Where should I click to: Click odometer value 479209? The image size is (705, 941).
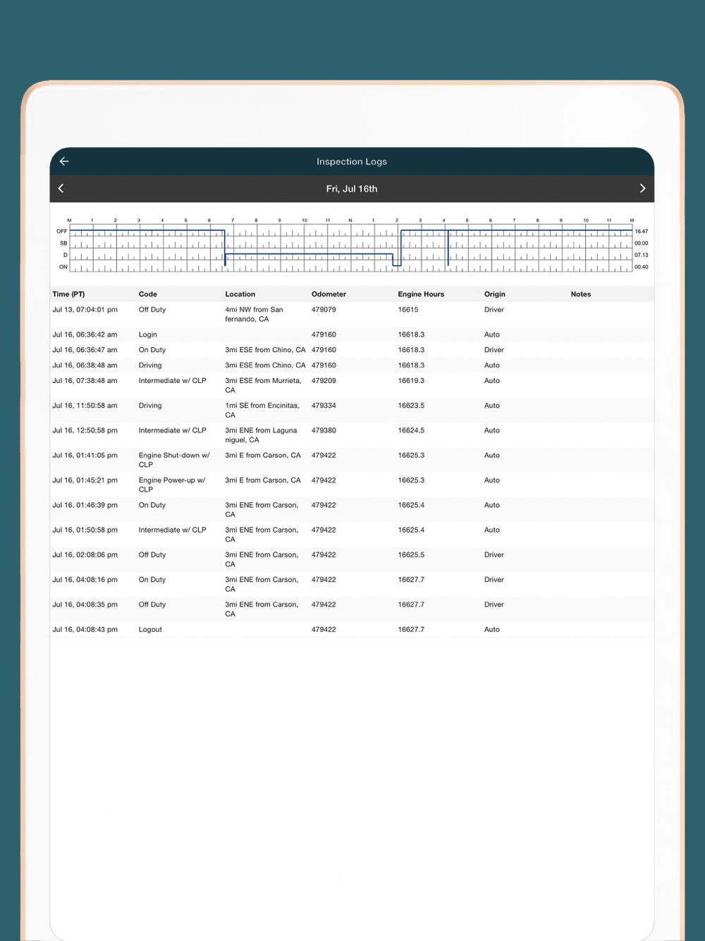[324, 380]
